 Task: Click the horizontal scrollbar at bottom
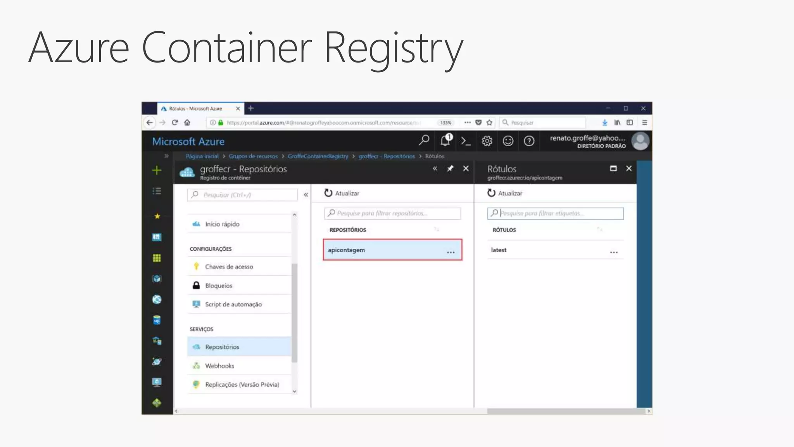(x=566, y=411)
